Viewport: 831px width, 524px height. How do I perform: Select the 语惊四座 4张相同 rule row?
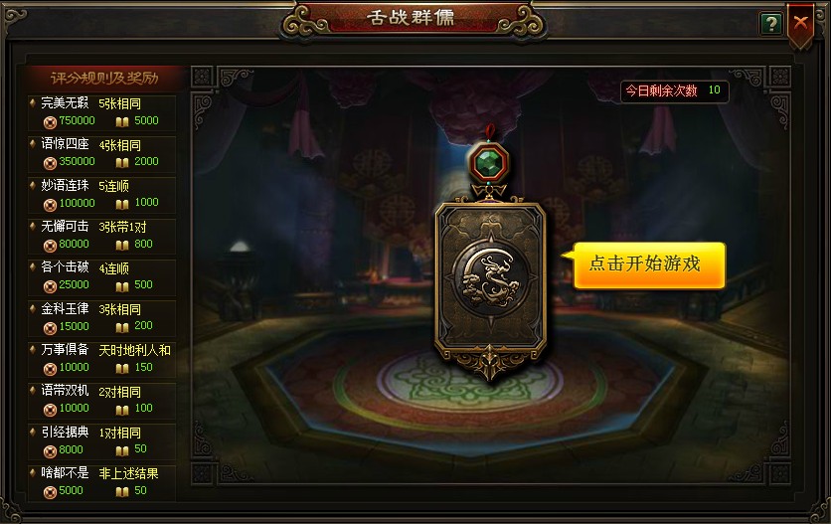[101, 154]
